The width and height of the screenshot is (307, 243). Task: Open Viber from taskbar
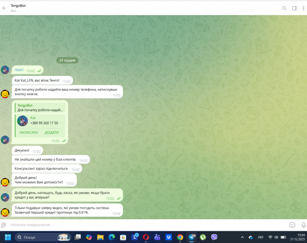click(214, 237)
